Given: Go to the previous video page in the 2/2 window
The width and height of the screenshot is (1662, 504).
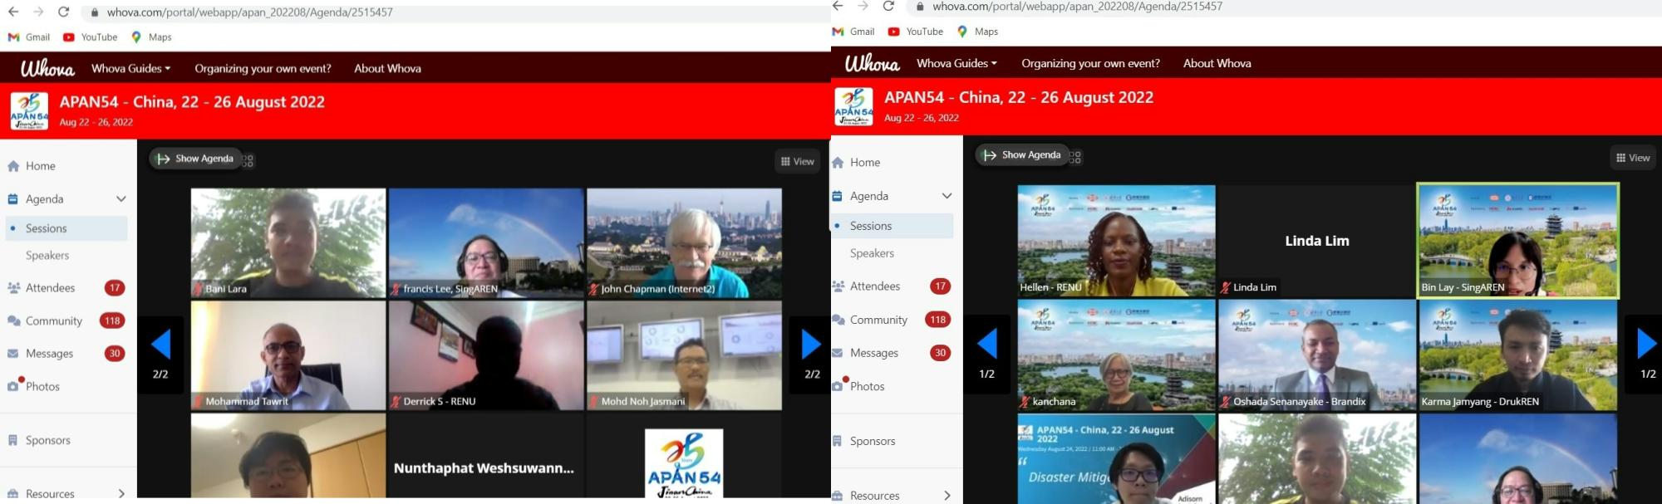Looking at the screenshot, I should [160, 344].
